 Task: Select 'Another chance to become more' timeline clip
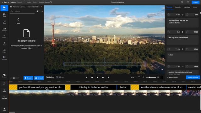click(162, 87)
